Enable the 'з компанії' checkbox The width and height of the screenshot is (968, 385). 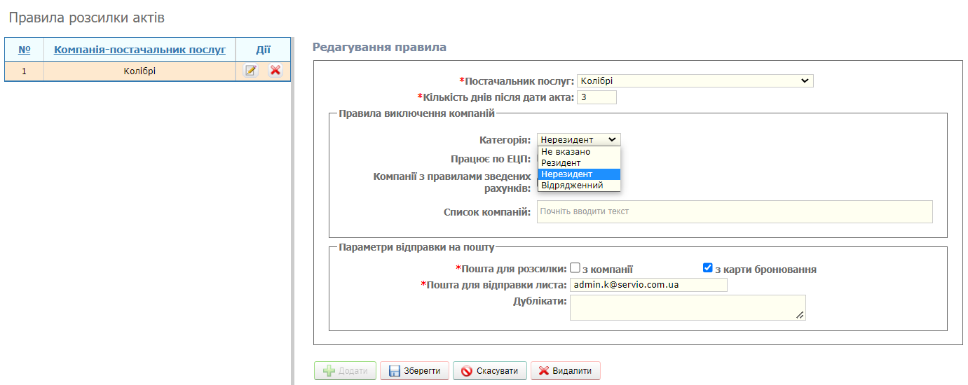click(x=575, y=267)
